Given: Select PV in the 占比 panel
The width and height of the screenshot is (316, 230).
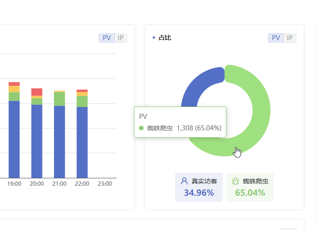Looking at the screenshot, I should coord(276,38).
